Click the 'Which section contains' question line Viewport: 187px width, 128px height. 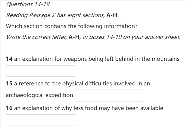(72, 26)
